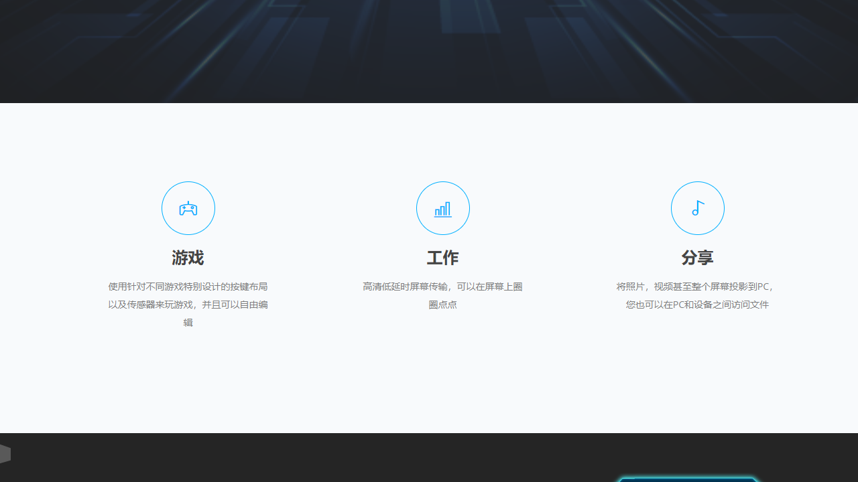Click the text 高清低延时屏幕传输
The width and height of the screenshot is (858, 482).
[402, 286]
